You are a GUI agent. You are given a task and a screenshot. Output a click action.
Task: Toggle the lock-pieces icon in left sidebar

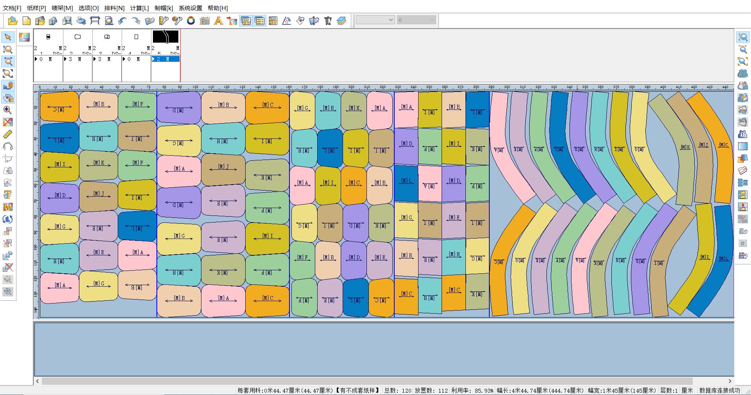7,98
